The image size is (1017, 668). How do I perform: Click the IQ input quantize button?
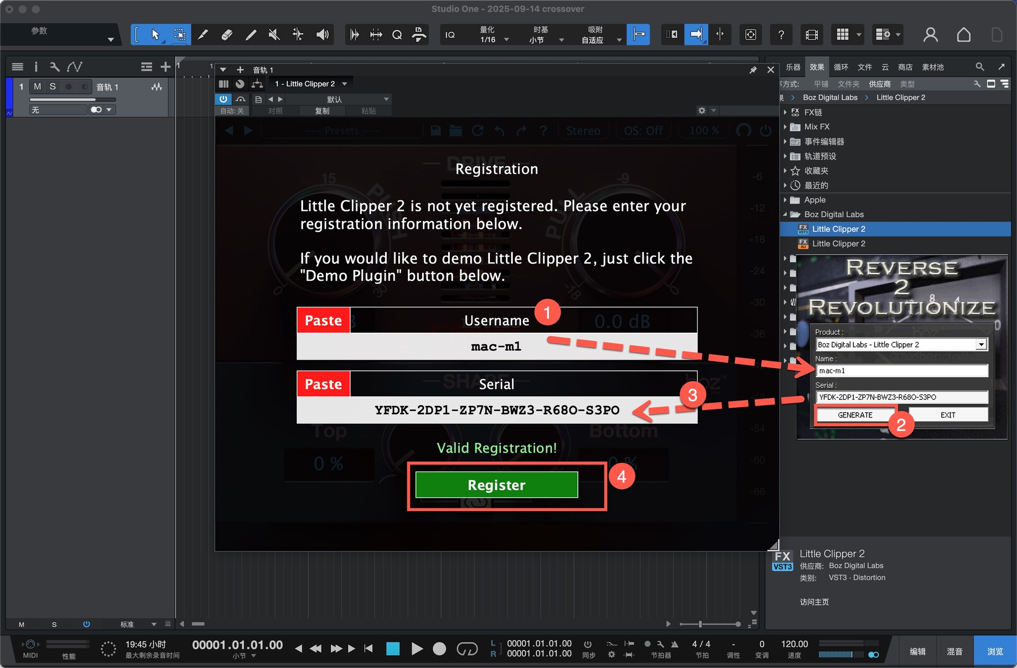pos(450,35)
